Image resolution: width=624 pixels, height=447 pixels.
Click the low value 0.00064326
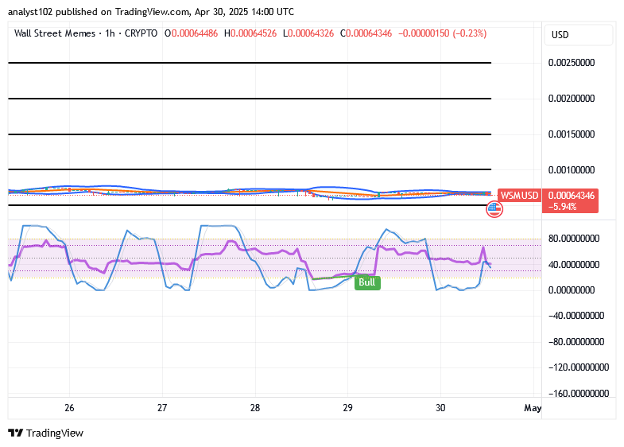310,33
